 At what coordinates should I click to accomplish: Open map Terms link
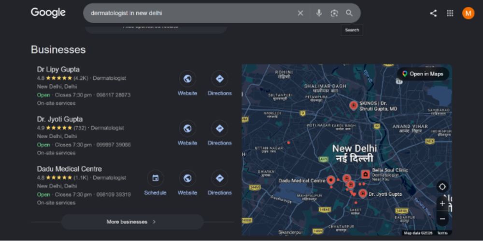(x=442, y=233)
